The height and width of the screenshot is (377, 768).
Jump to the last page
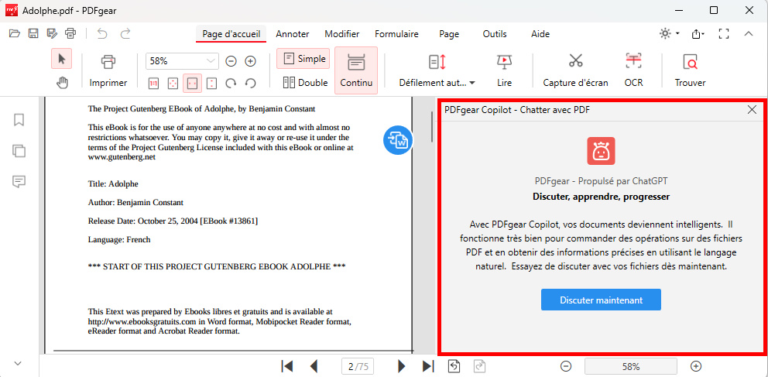428,365
